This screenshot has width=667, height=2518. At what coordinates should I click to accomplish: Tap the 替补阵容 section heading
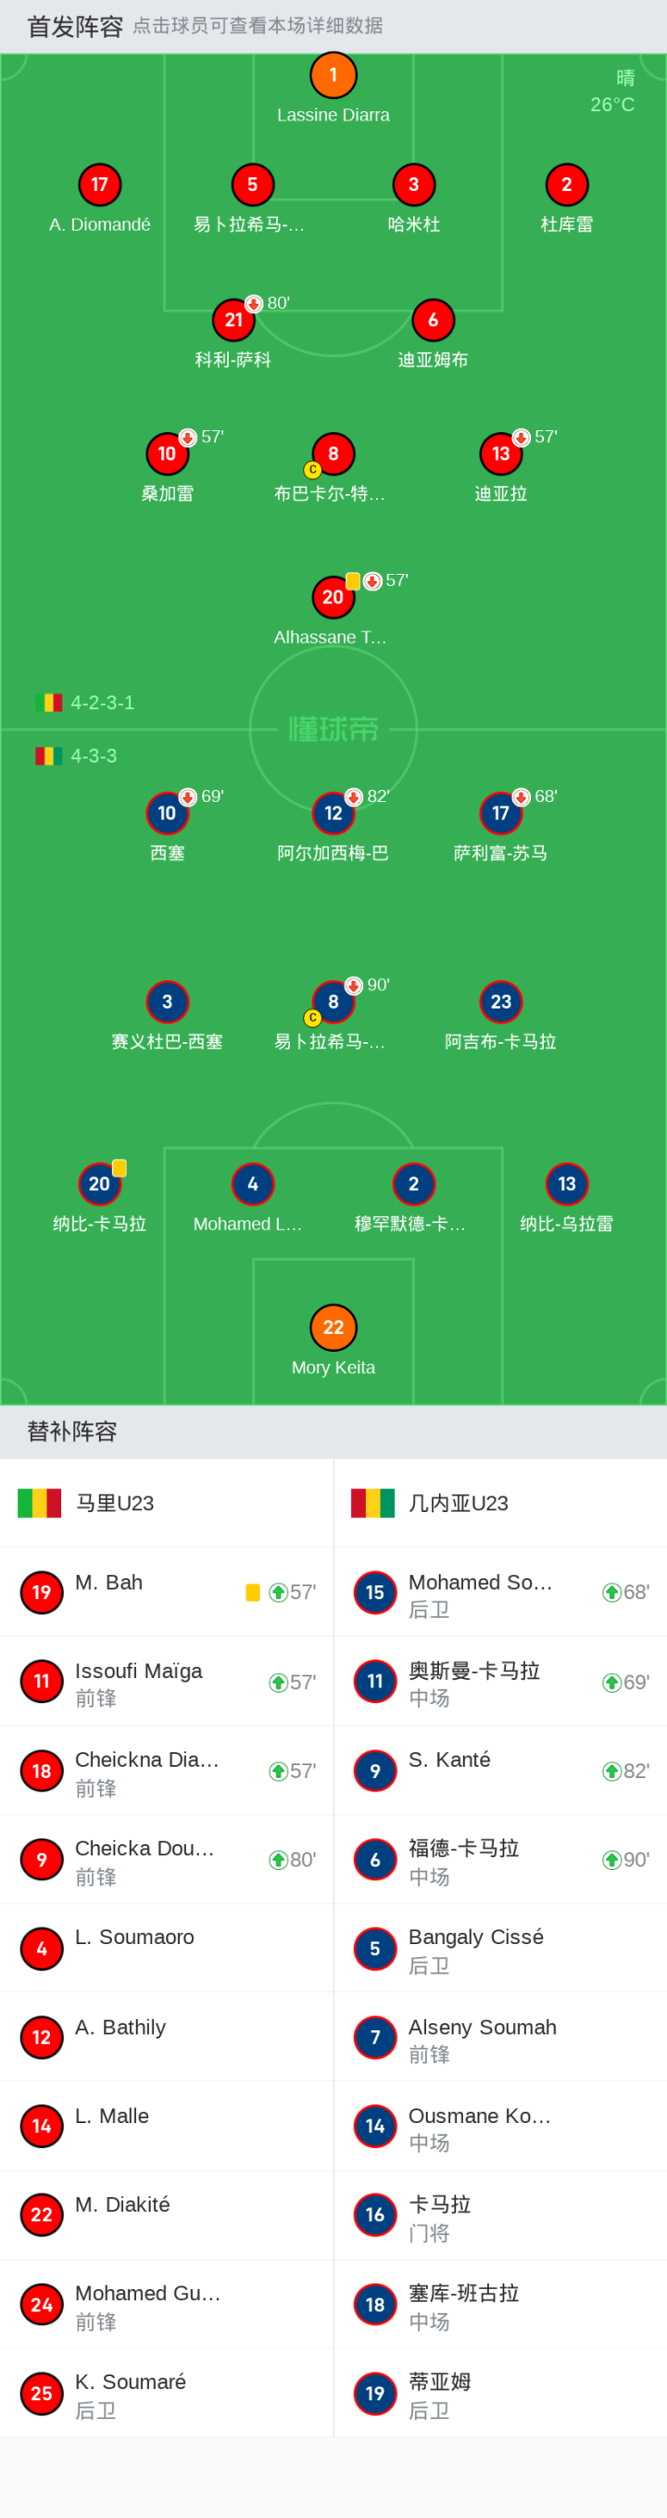(x=72, y=1431)
